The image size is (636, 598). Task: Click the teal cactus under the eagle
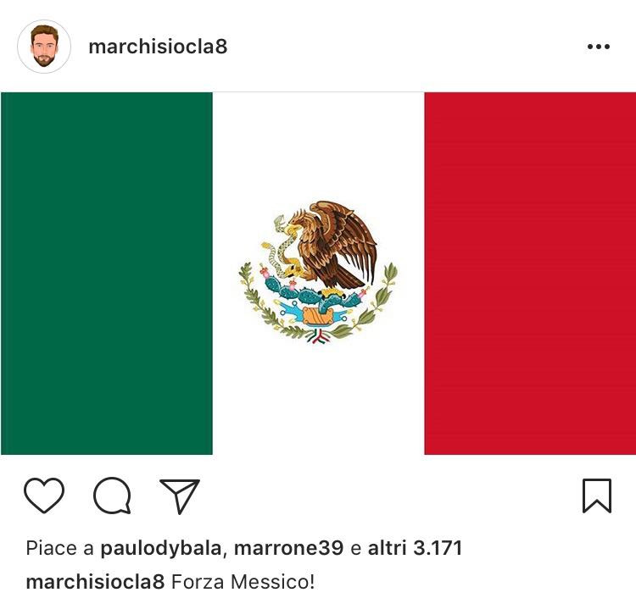tap(310, 291)
